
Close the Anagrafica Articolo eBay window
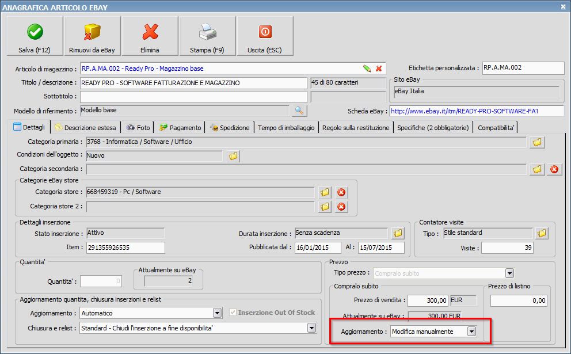coord(563,6)
